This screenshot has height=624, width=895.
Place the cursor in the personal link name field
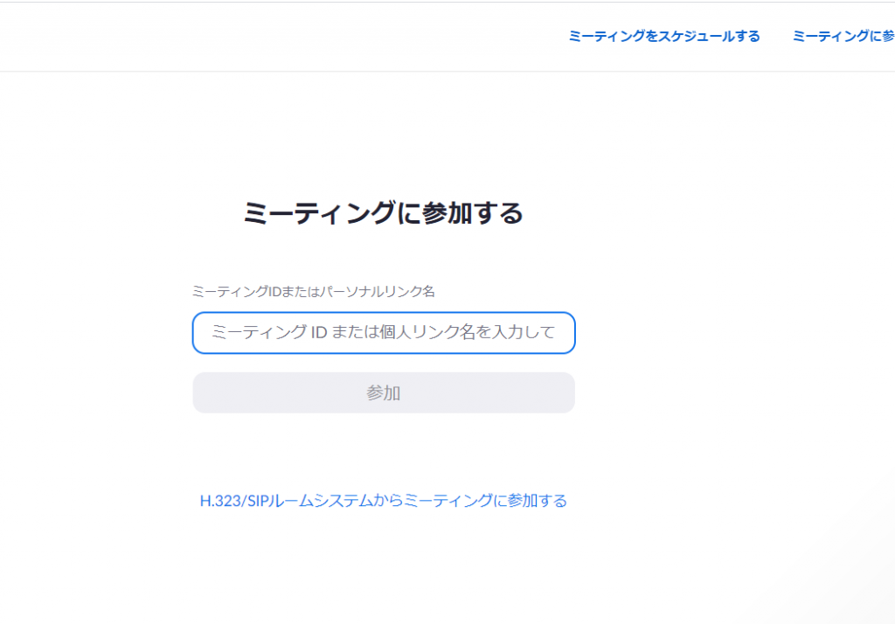[384, 333]
